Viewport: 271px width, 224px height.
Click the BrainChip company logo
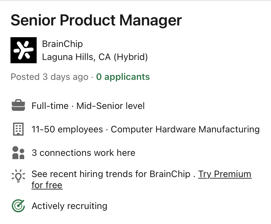[x=24, y=50]
